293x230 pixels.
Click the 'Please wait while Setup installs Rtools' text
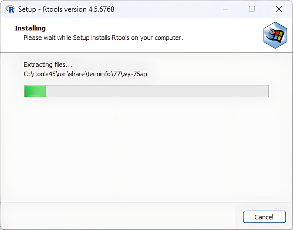pos(103,38)
